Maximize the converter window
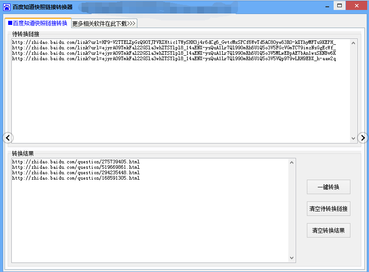 [x=340, y=5]
